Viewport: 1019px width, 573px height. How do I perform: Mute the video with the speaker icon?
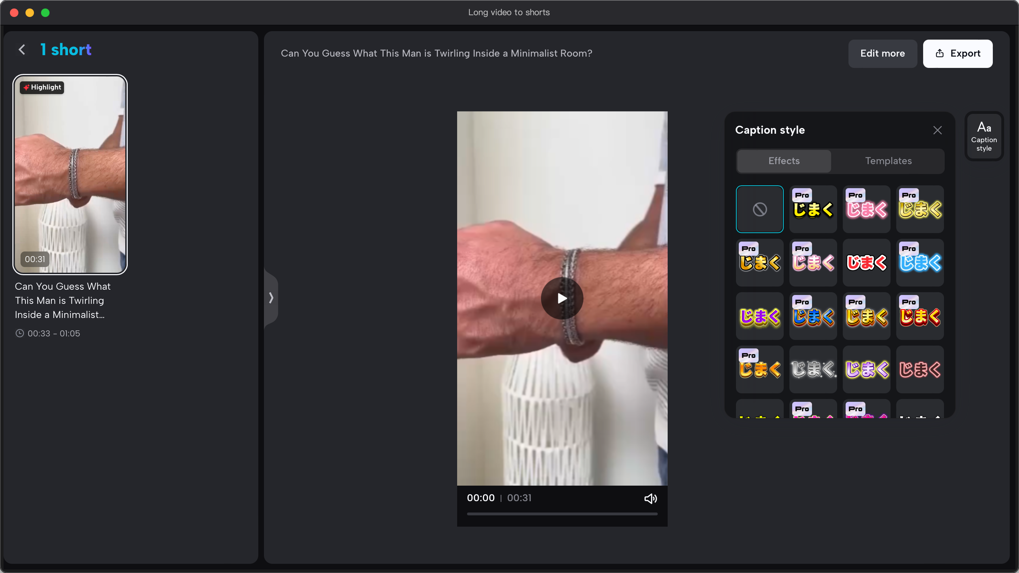click(650, 498)
